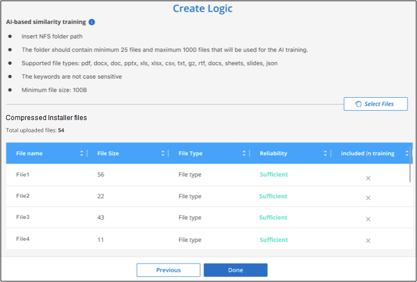Image resolution: width=417 pixels, height=282 pixels.
Task: Remove File3 from training with its X
Action: [368, 219]
